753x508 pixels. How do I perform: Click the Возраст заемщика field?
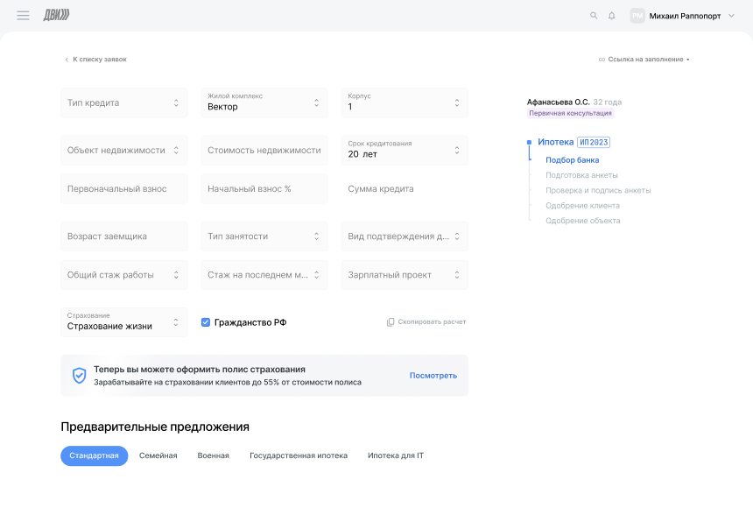[124, 236]
